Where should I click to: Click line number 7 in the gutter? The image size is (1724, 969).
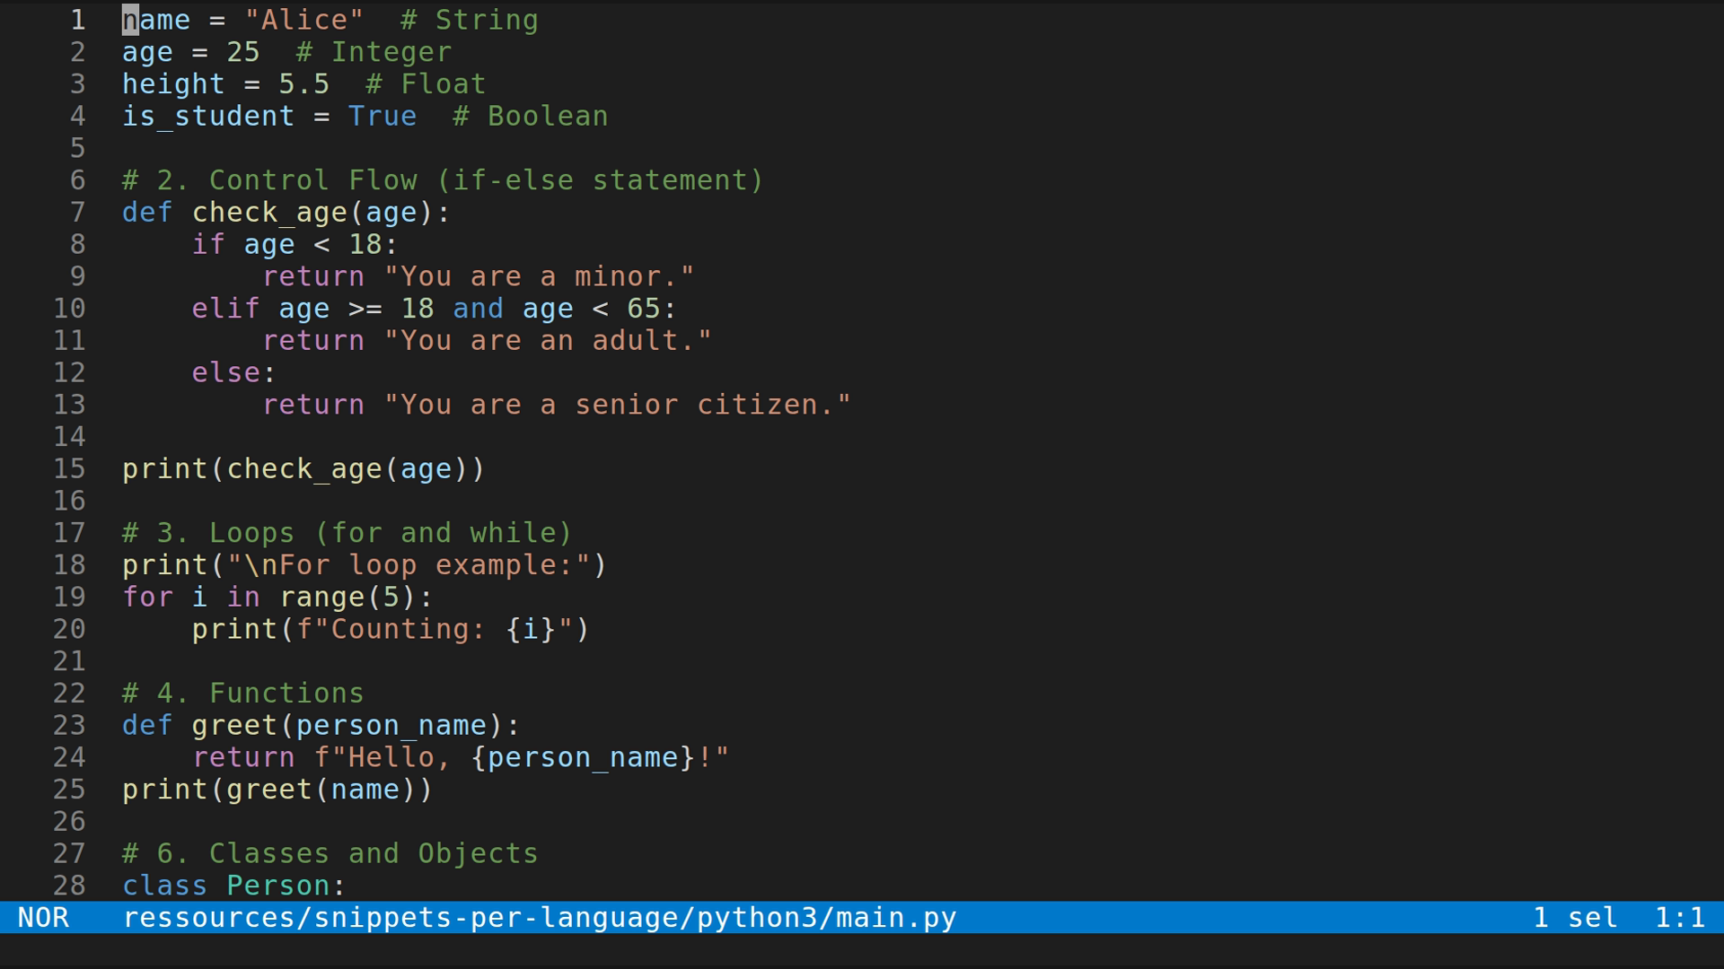(x=77, y=213)
